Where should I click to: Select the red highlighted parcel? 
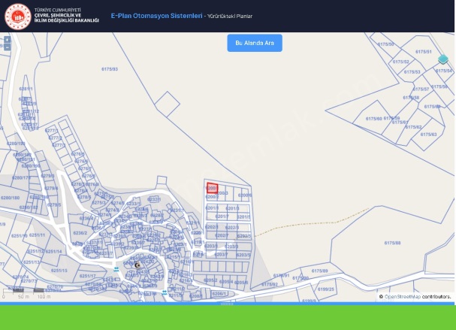pos(212,188)
